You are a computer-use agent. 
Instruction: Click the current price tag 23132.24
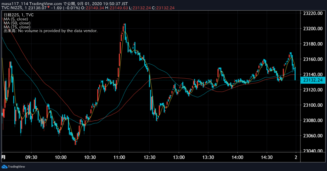click(313, 80)
